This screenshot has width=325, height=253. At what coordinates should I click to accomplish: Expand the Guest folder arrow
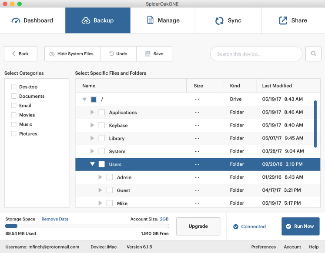100,190
